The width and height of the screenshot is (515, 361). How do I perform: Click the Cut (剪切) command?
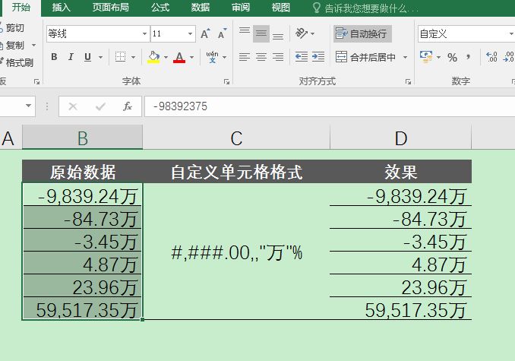(12, 28)
